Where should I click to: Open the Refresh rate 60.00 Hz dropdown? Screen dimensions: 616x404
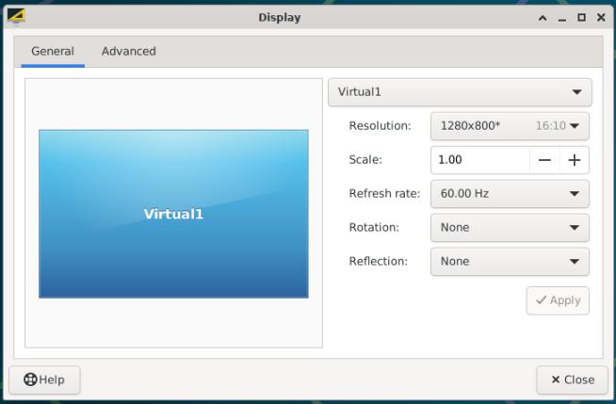point(510,194)
